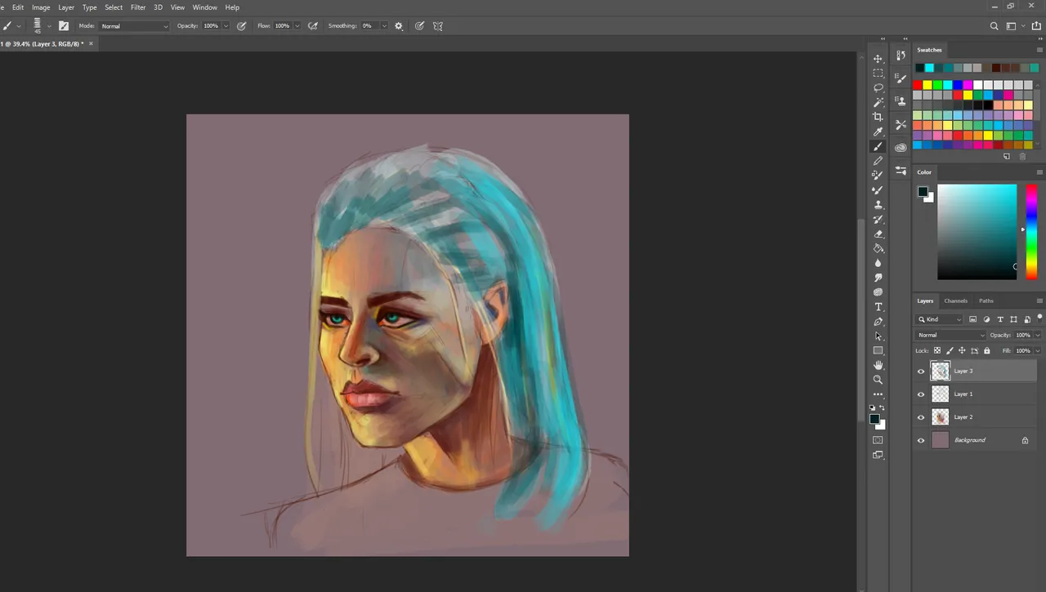Hide Layer 3 with its eye icon
1046x592 pixels.
coord(921,372)
